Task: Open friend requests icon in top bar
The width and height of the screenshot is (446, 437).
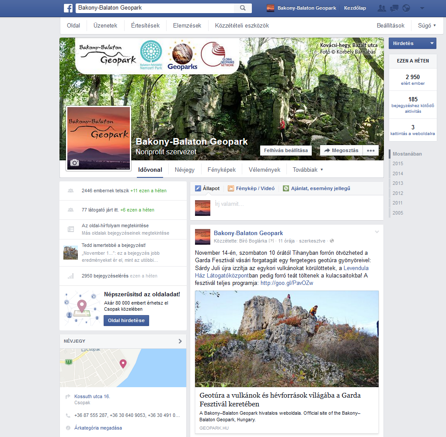Action: (381, 8)
